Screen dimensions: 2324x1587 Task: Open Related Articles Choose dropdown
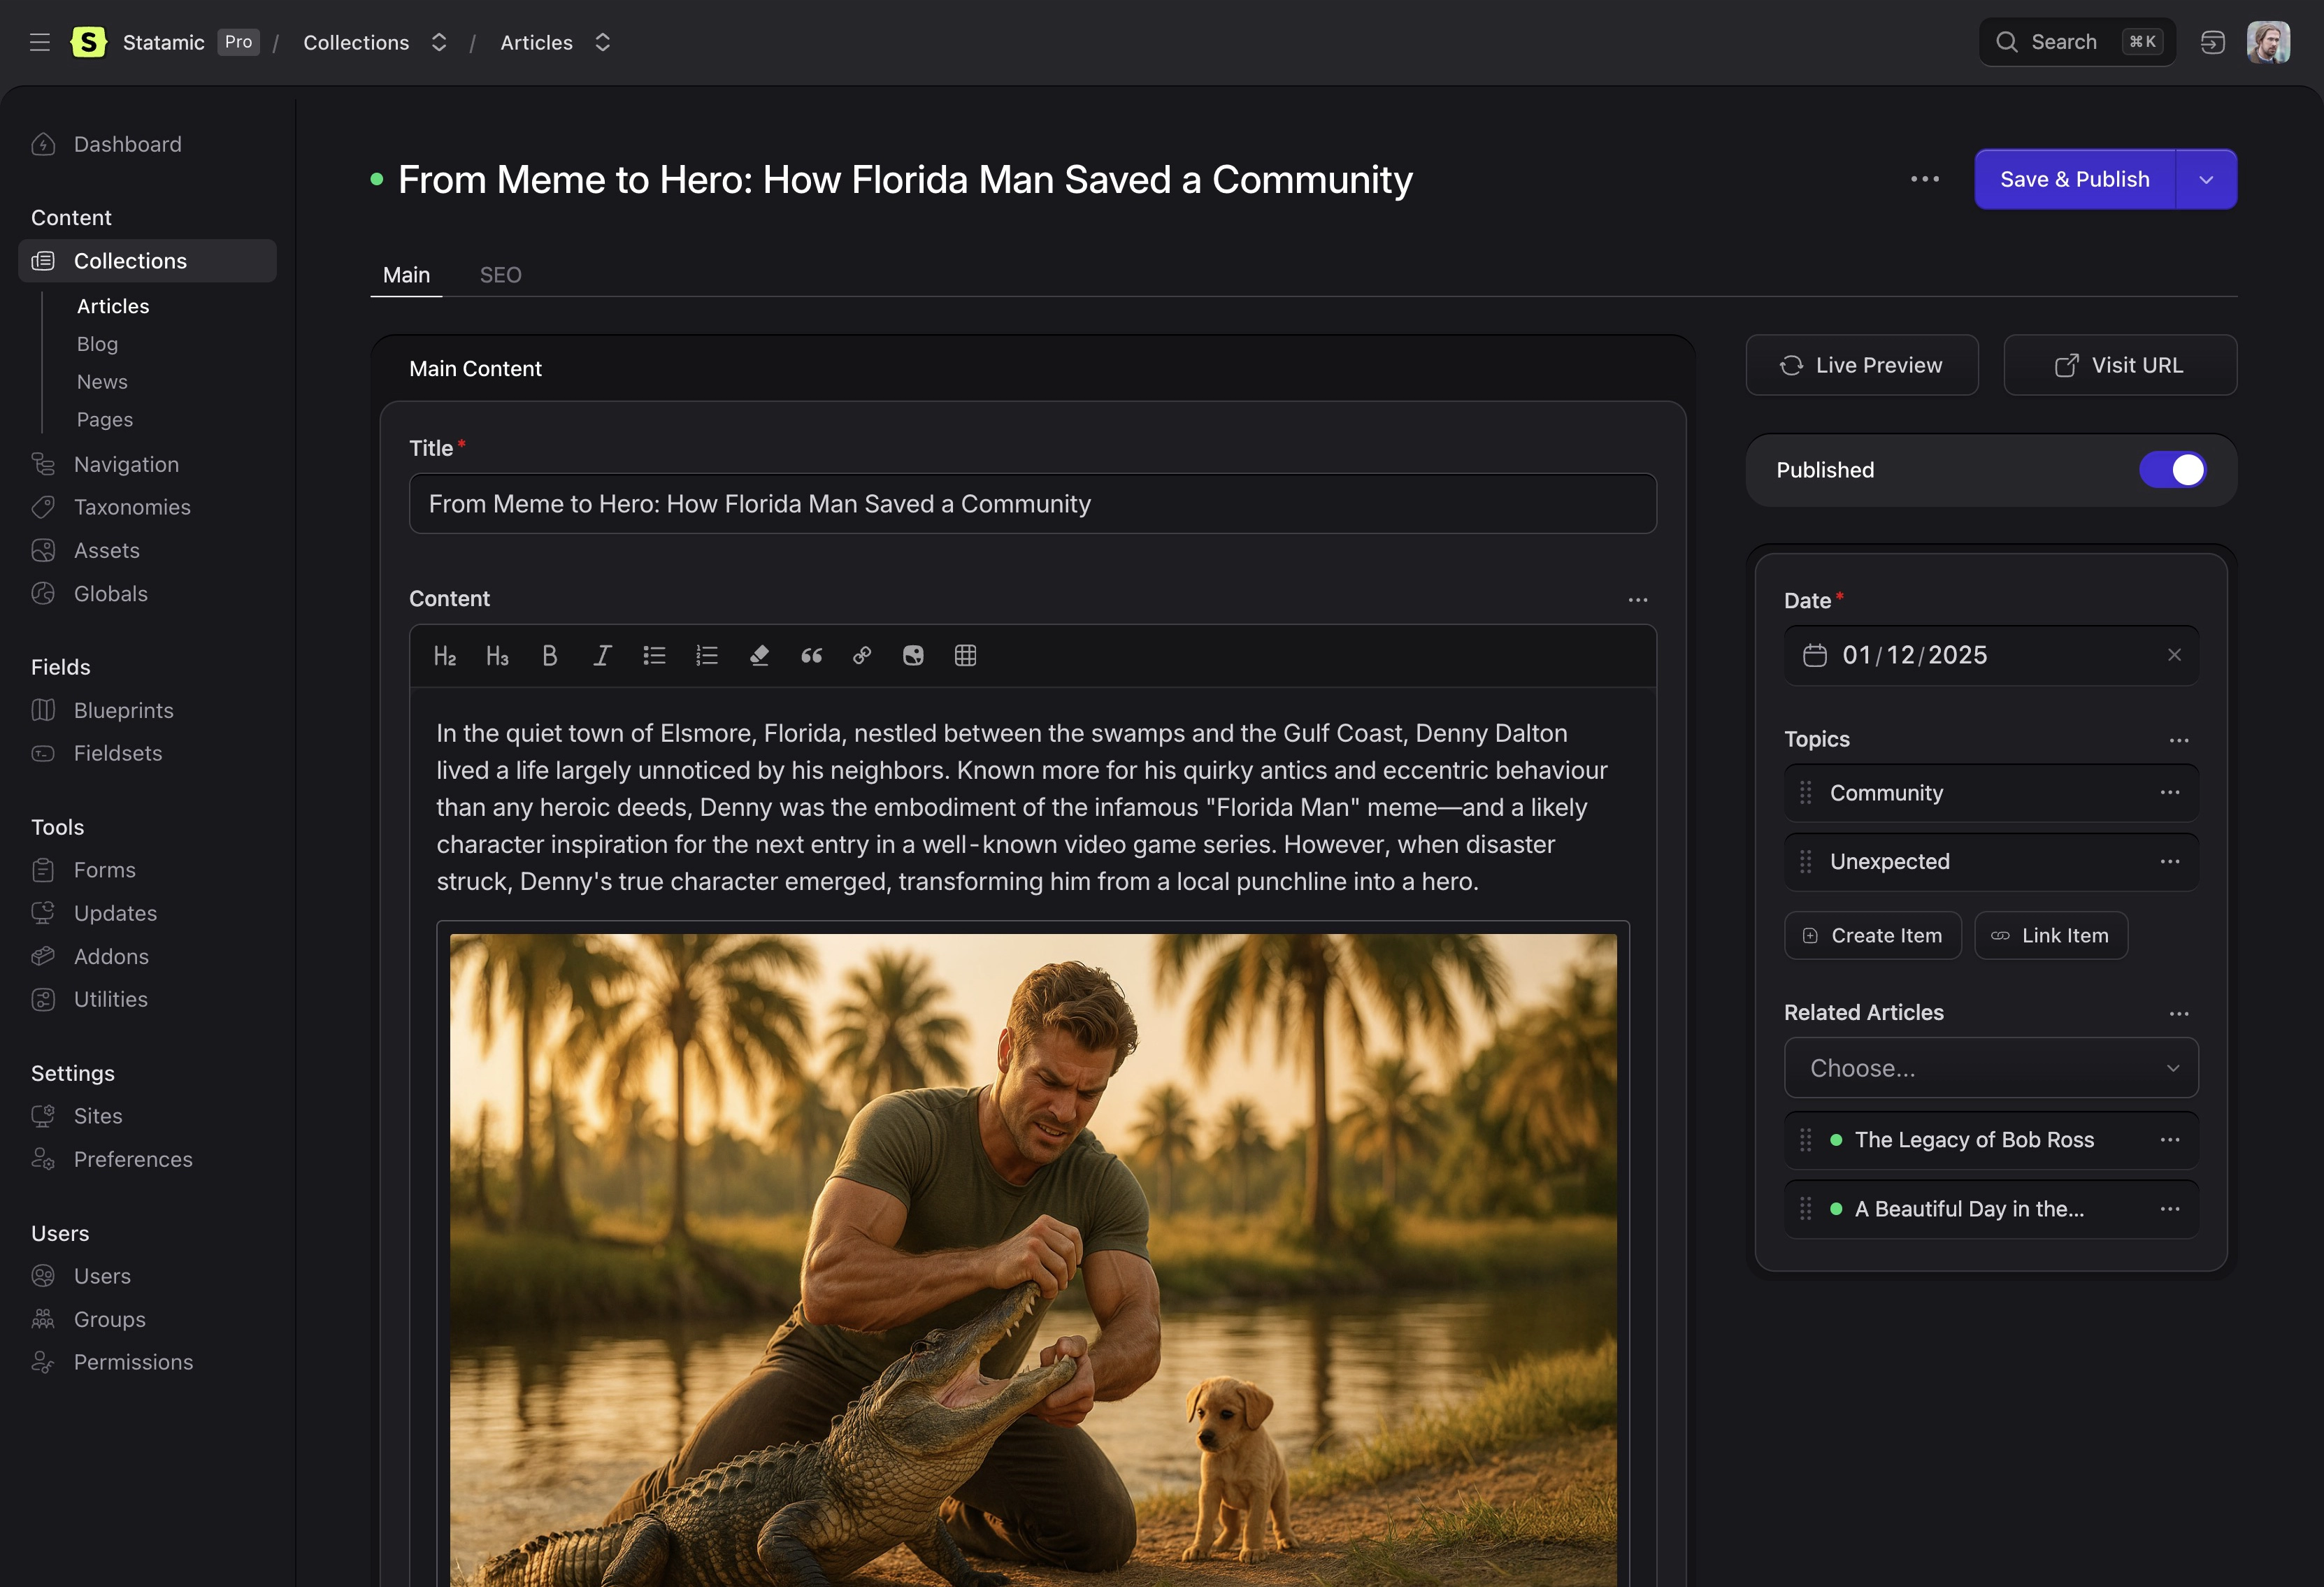(x=1990, y=1068)
